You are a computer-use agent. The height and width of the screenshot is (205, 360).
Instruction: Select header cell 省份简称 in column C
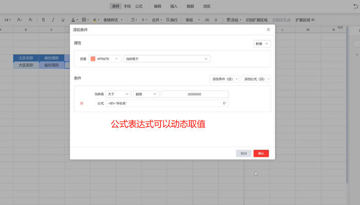[51, 58]
